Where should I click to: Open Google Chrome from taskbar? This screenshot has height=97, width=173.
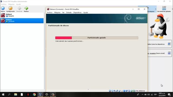click(x=34, y=95)
